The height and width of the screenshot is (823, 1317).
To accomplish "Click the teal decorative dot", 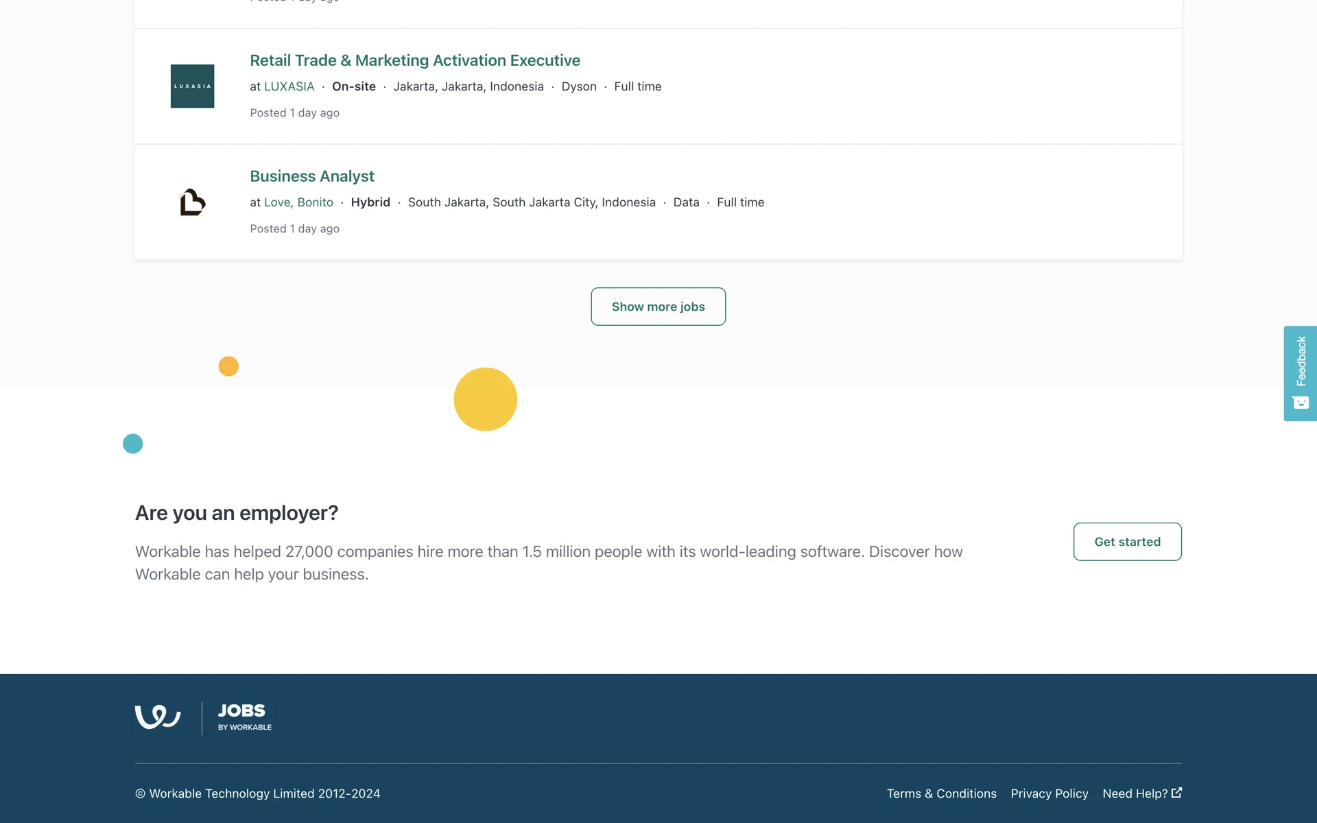I will (132, 444).
